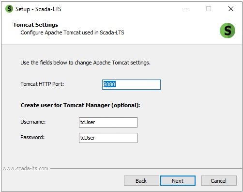
Task: Minimize the Setup - Scada-LTS window
Action: [187, 9]
